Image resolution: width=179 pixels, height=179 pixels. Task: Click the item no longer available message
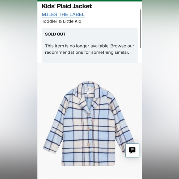coord(89,49)
